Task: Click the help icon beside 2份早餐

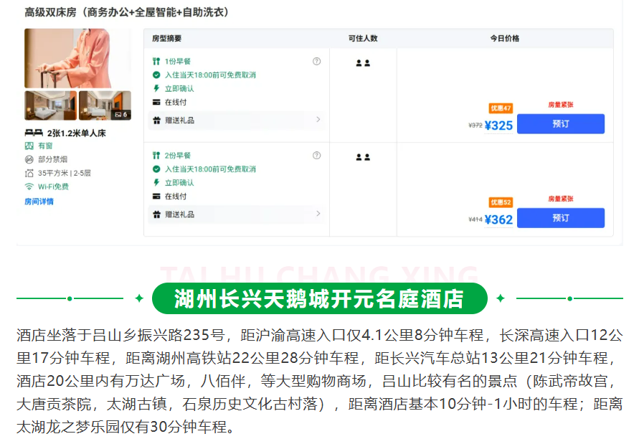Action: (x=316, y=156)
